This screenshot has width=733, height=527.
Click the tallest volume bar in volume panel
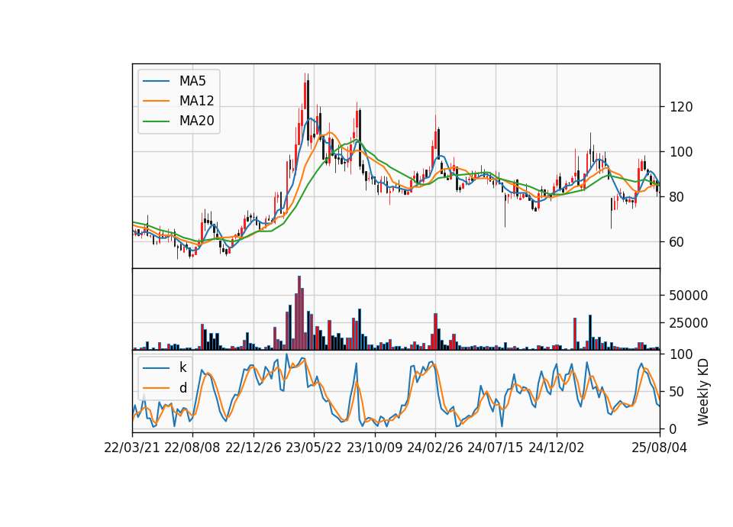point(299,313)
